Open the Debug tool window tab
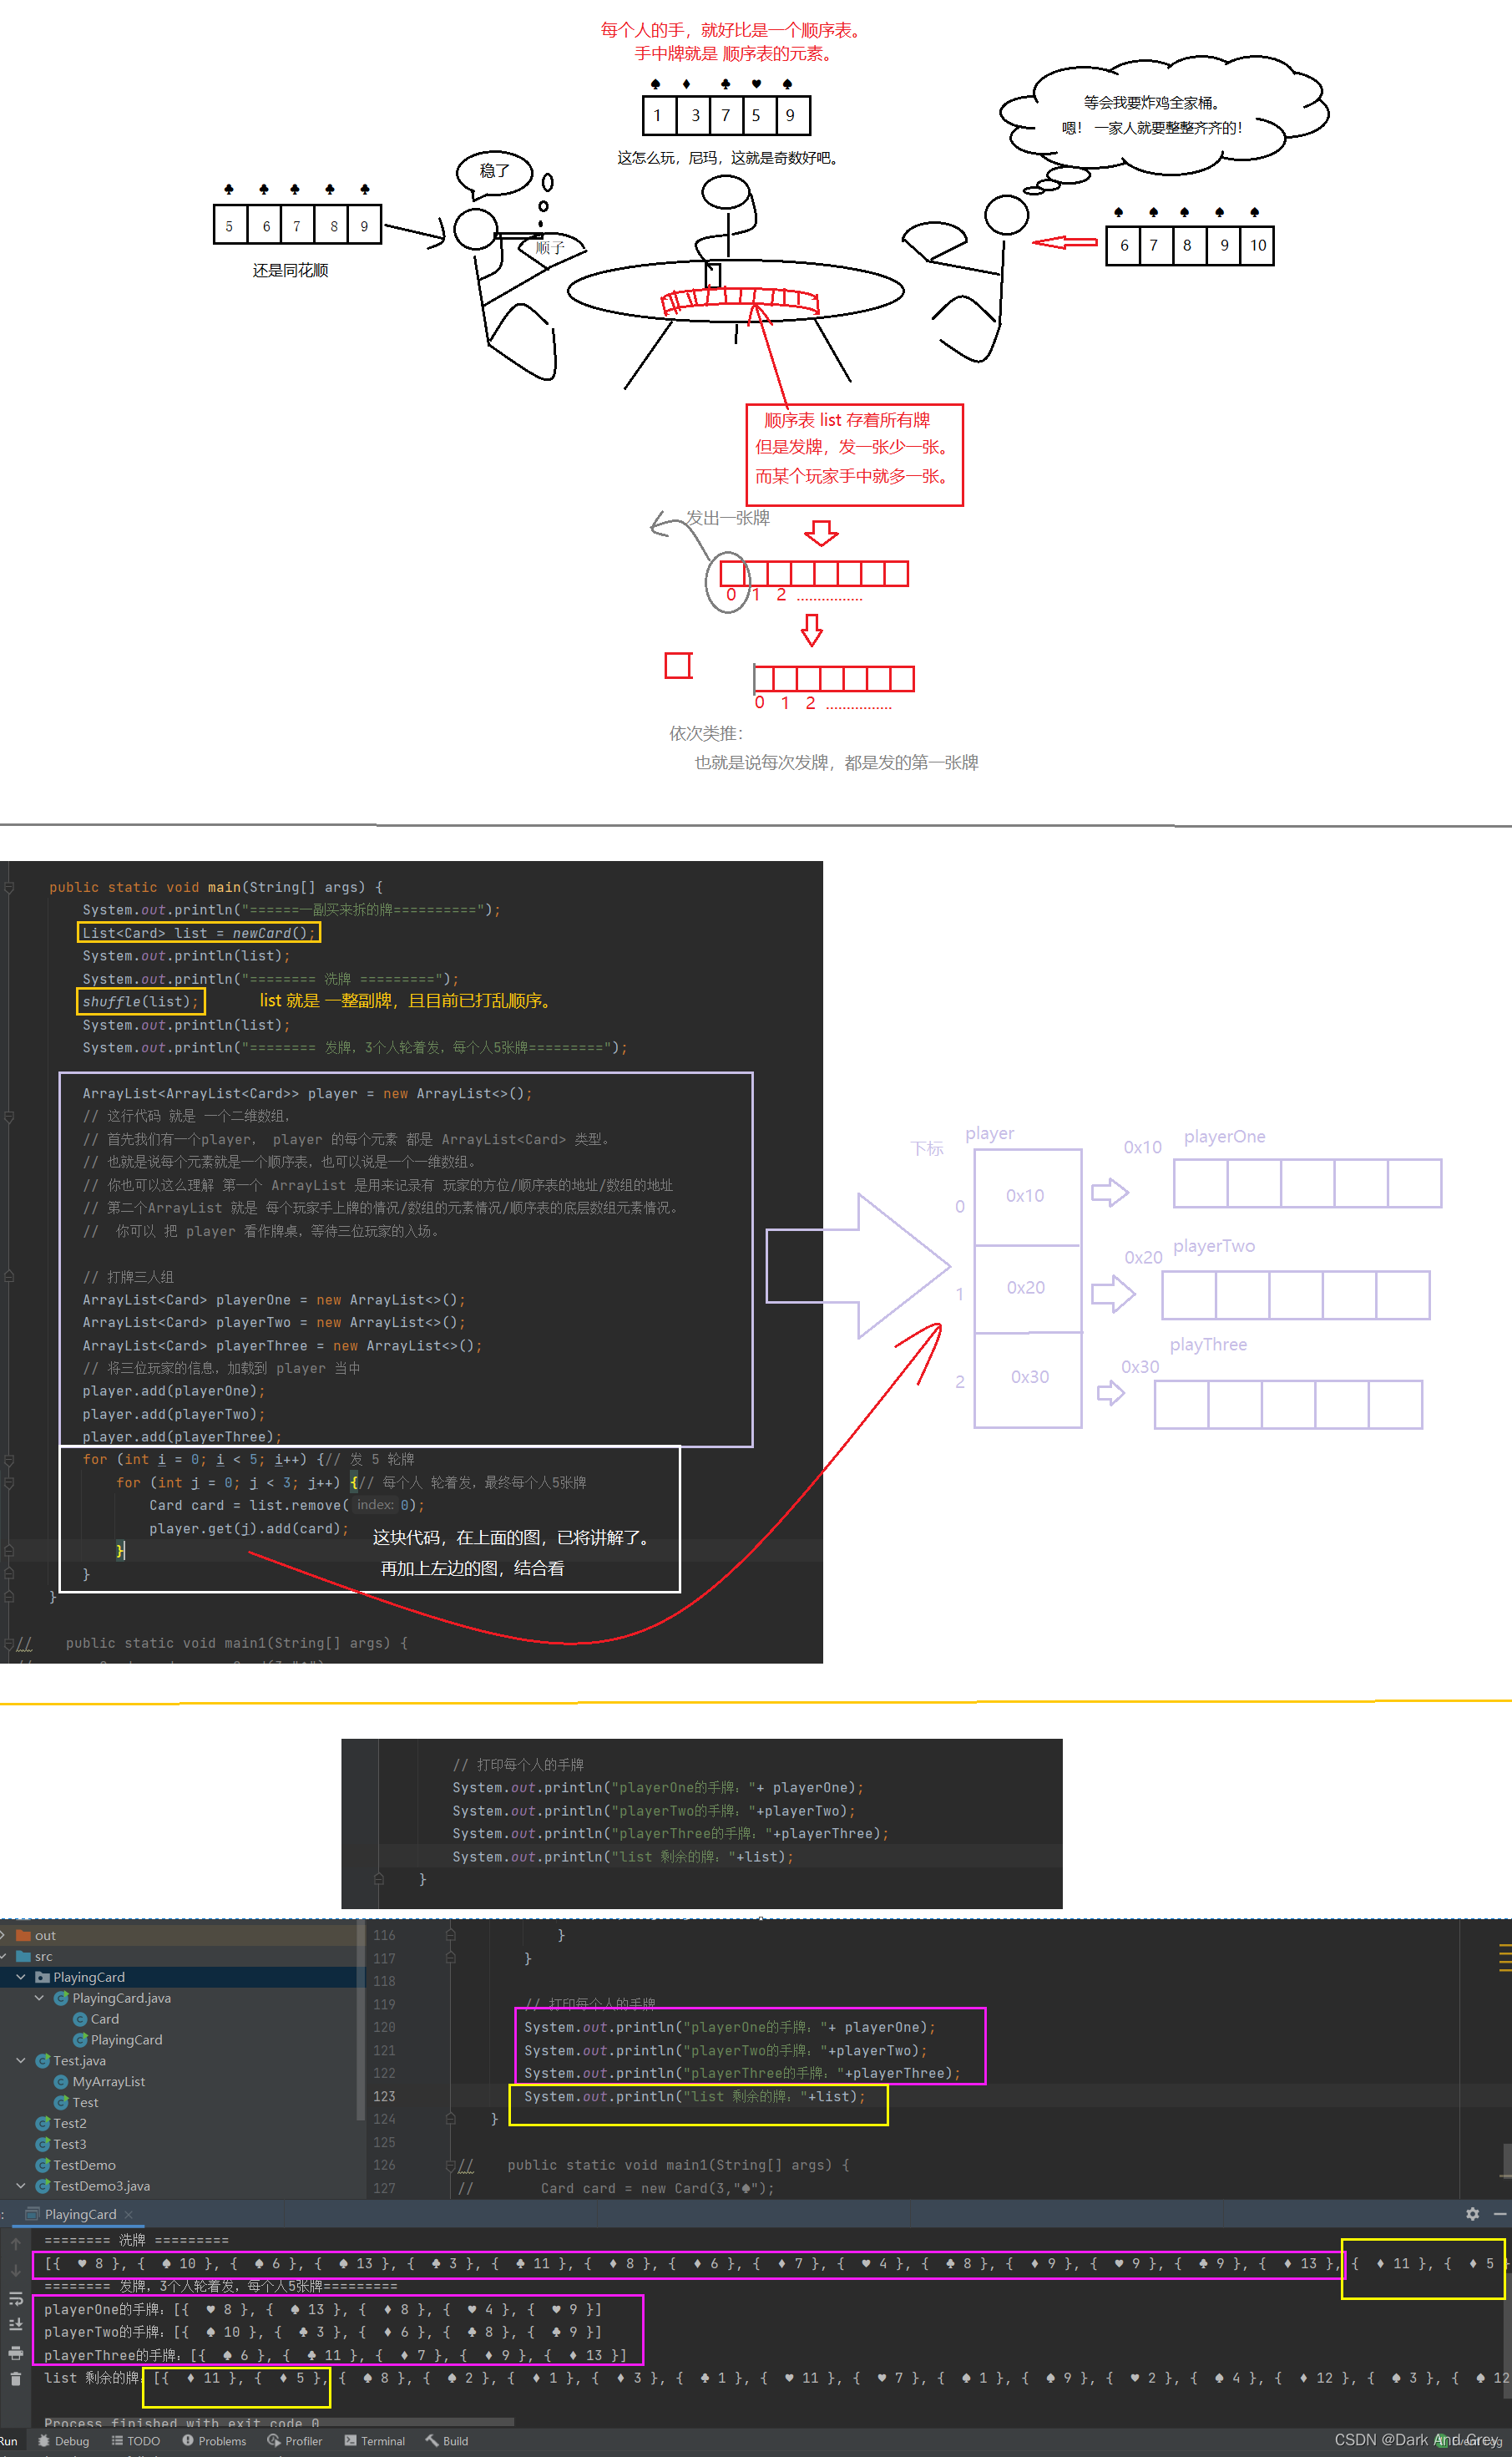Image resolution: width=1512 pixels, height=2457 pixels. tap(64, 2441)
